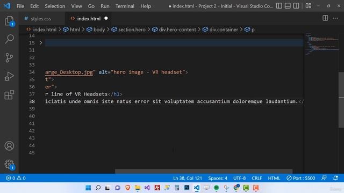
Task: Open the Terminal menu
Action: [x=125, y=6]
